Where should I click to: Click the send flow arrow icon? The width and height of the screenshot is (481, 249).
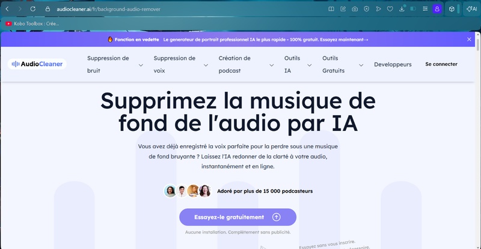point(378,9)
